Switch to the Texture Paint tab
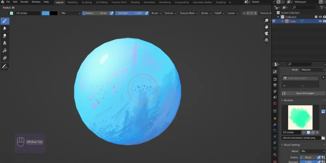The height and width of the screenshot is (163, 326). coord(119,2)
